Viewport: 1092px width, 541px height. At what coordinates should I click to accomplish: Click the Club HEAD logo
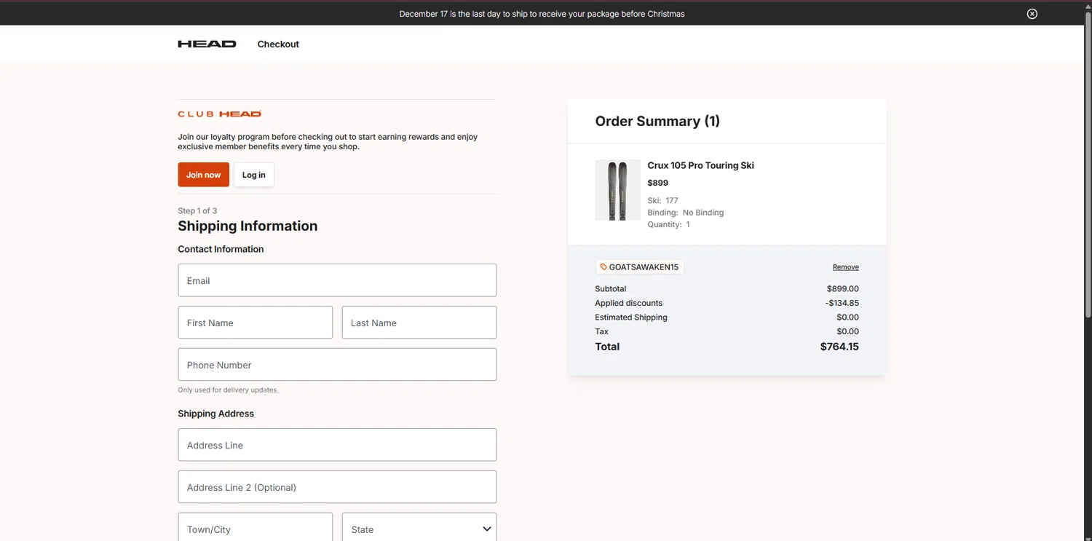tap(220, 114)
